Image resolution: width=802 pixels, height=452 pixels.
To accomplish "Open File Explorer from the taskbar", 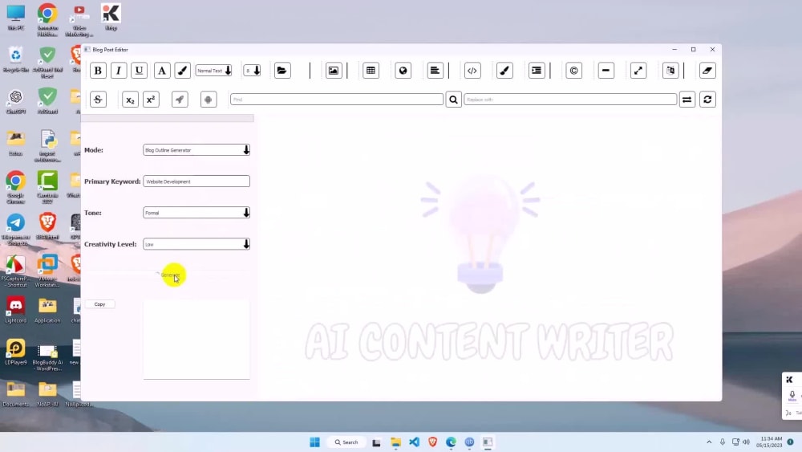I will [x=395, y=442].
